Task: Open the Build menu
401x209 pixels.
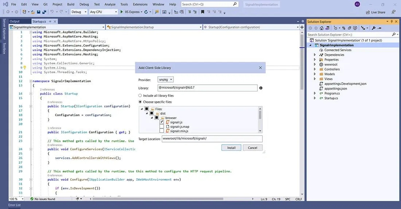Action: [x=71, y=4]
